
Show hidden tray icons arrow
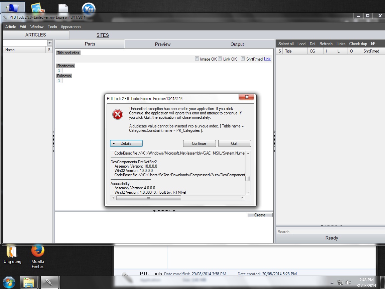[x=332, y=283]
